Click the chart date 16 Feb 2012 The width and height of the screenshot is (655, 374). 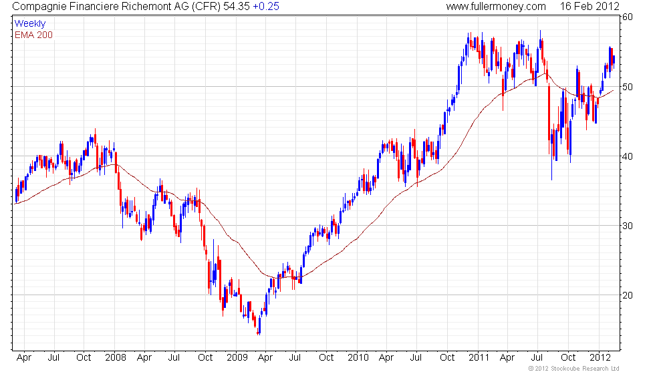(589, 6)
